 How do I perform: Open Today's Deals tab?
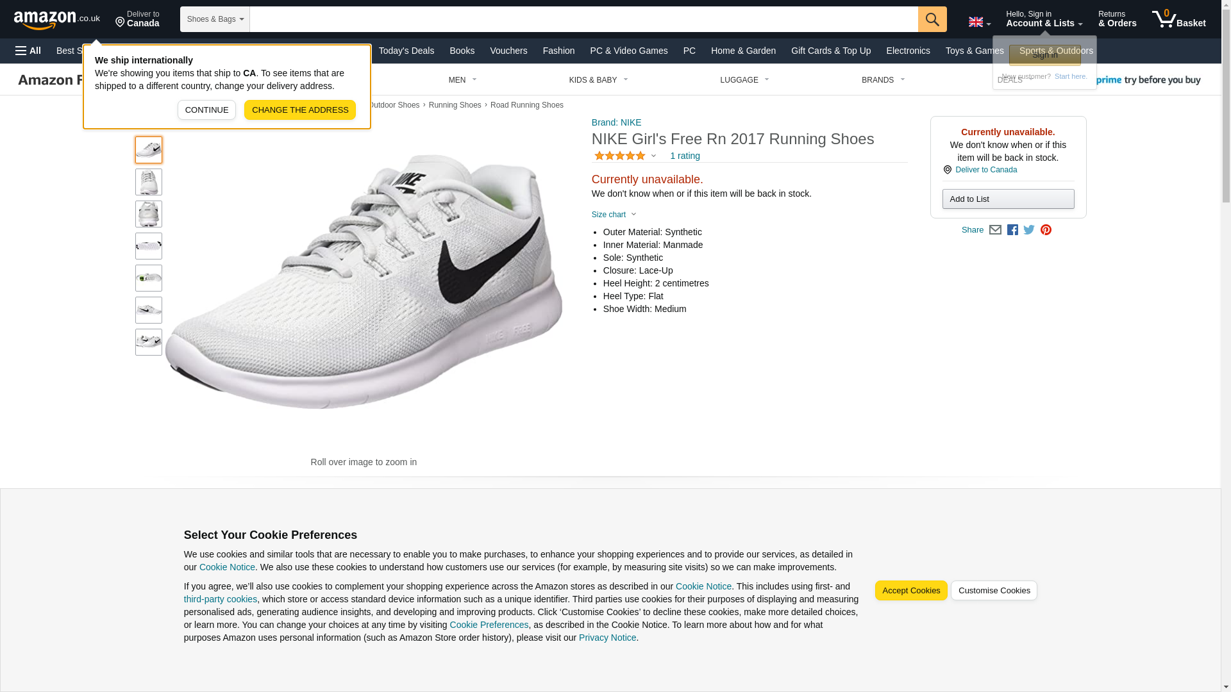point(406,51)
